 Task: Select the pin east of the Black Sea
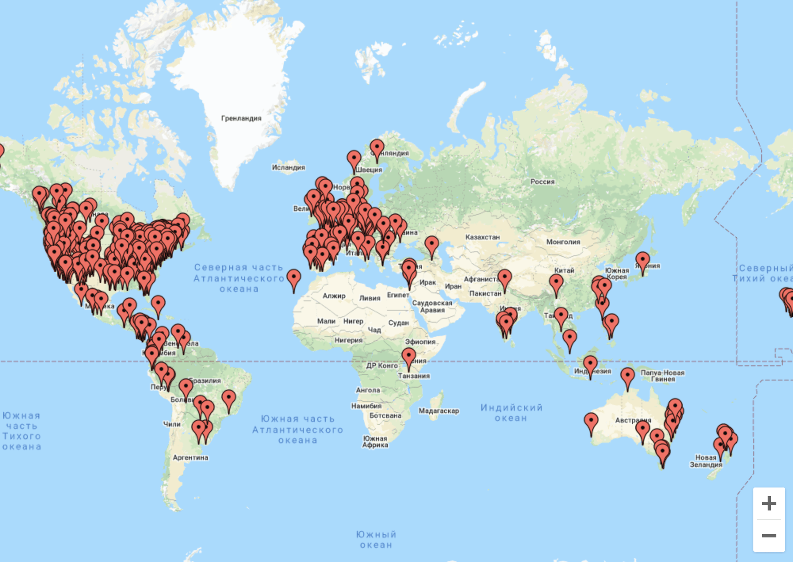(x=432, y=247)
